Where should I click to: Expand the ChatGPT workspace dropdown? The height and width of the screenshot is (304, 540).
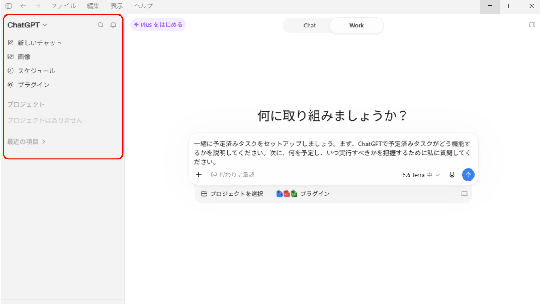coord(27,25)
